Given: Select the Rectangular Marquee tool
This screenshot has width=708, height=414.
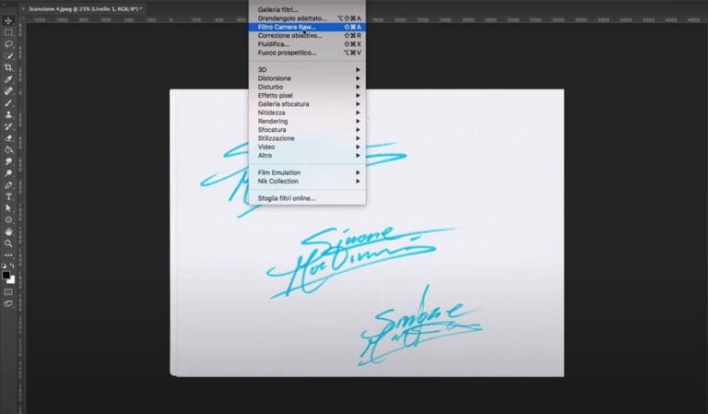Looking at the screenshot, I should pos(8,32).
